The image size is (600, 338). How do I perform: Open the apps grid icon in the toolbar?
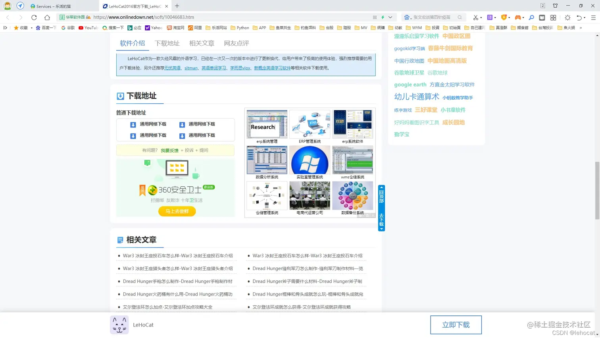(553, 17)
